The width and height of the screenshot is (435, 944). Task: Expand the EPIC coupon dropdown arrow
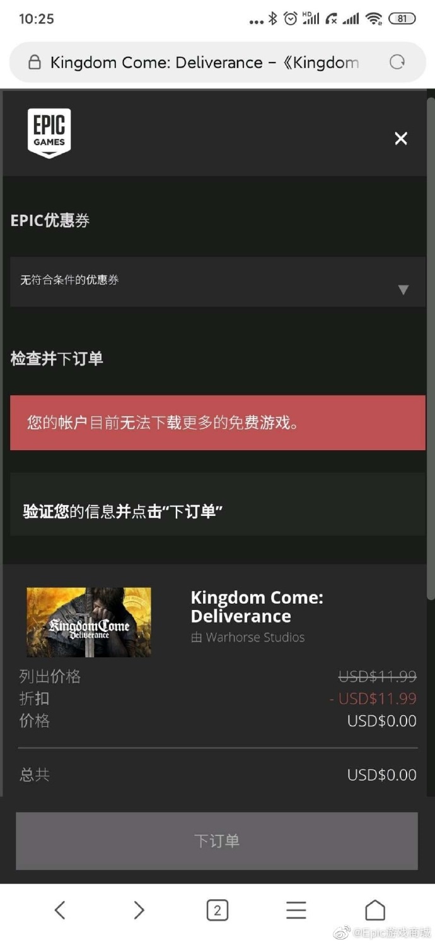[x=403, y=290]
